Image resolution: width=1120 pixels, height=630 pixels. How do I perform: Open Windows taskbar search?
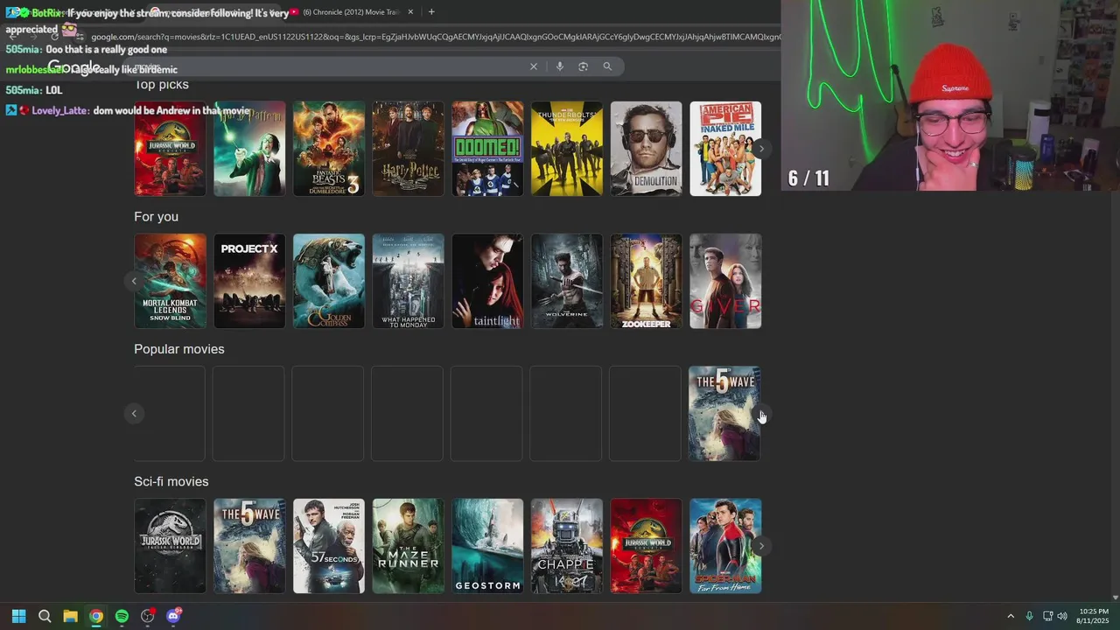[x=45, y=616]
